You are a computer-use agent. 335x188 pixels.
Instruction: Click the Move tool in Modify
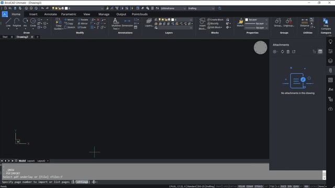coord(69,20)
